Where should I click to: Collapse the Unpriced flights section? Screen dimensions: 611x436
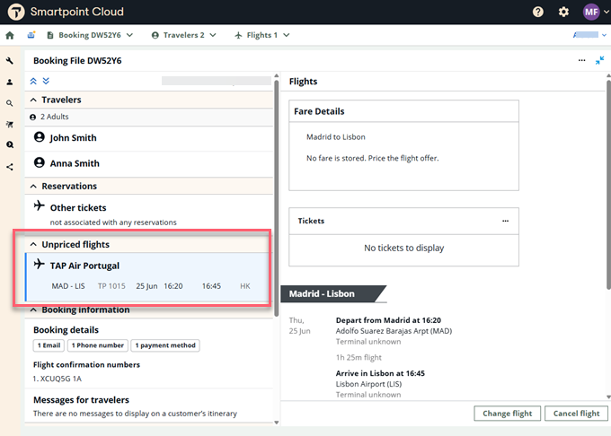tap(34, 245)
